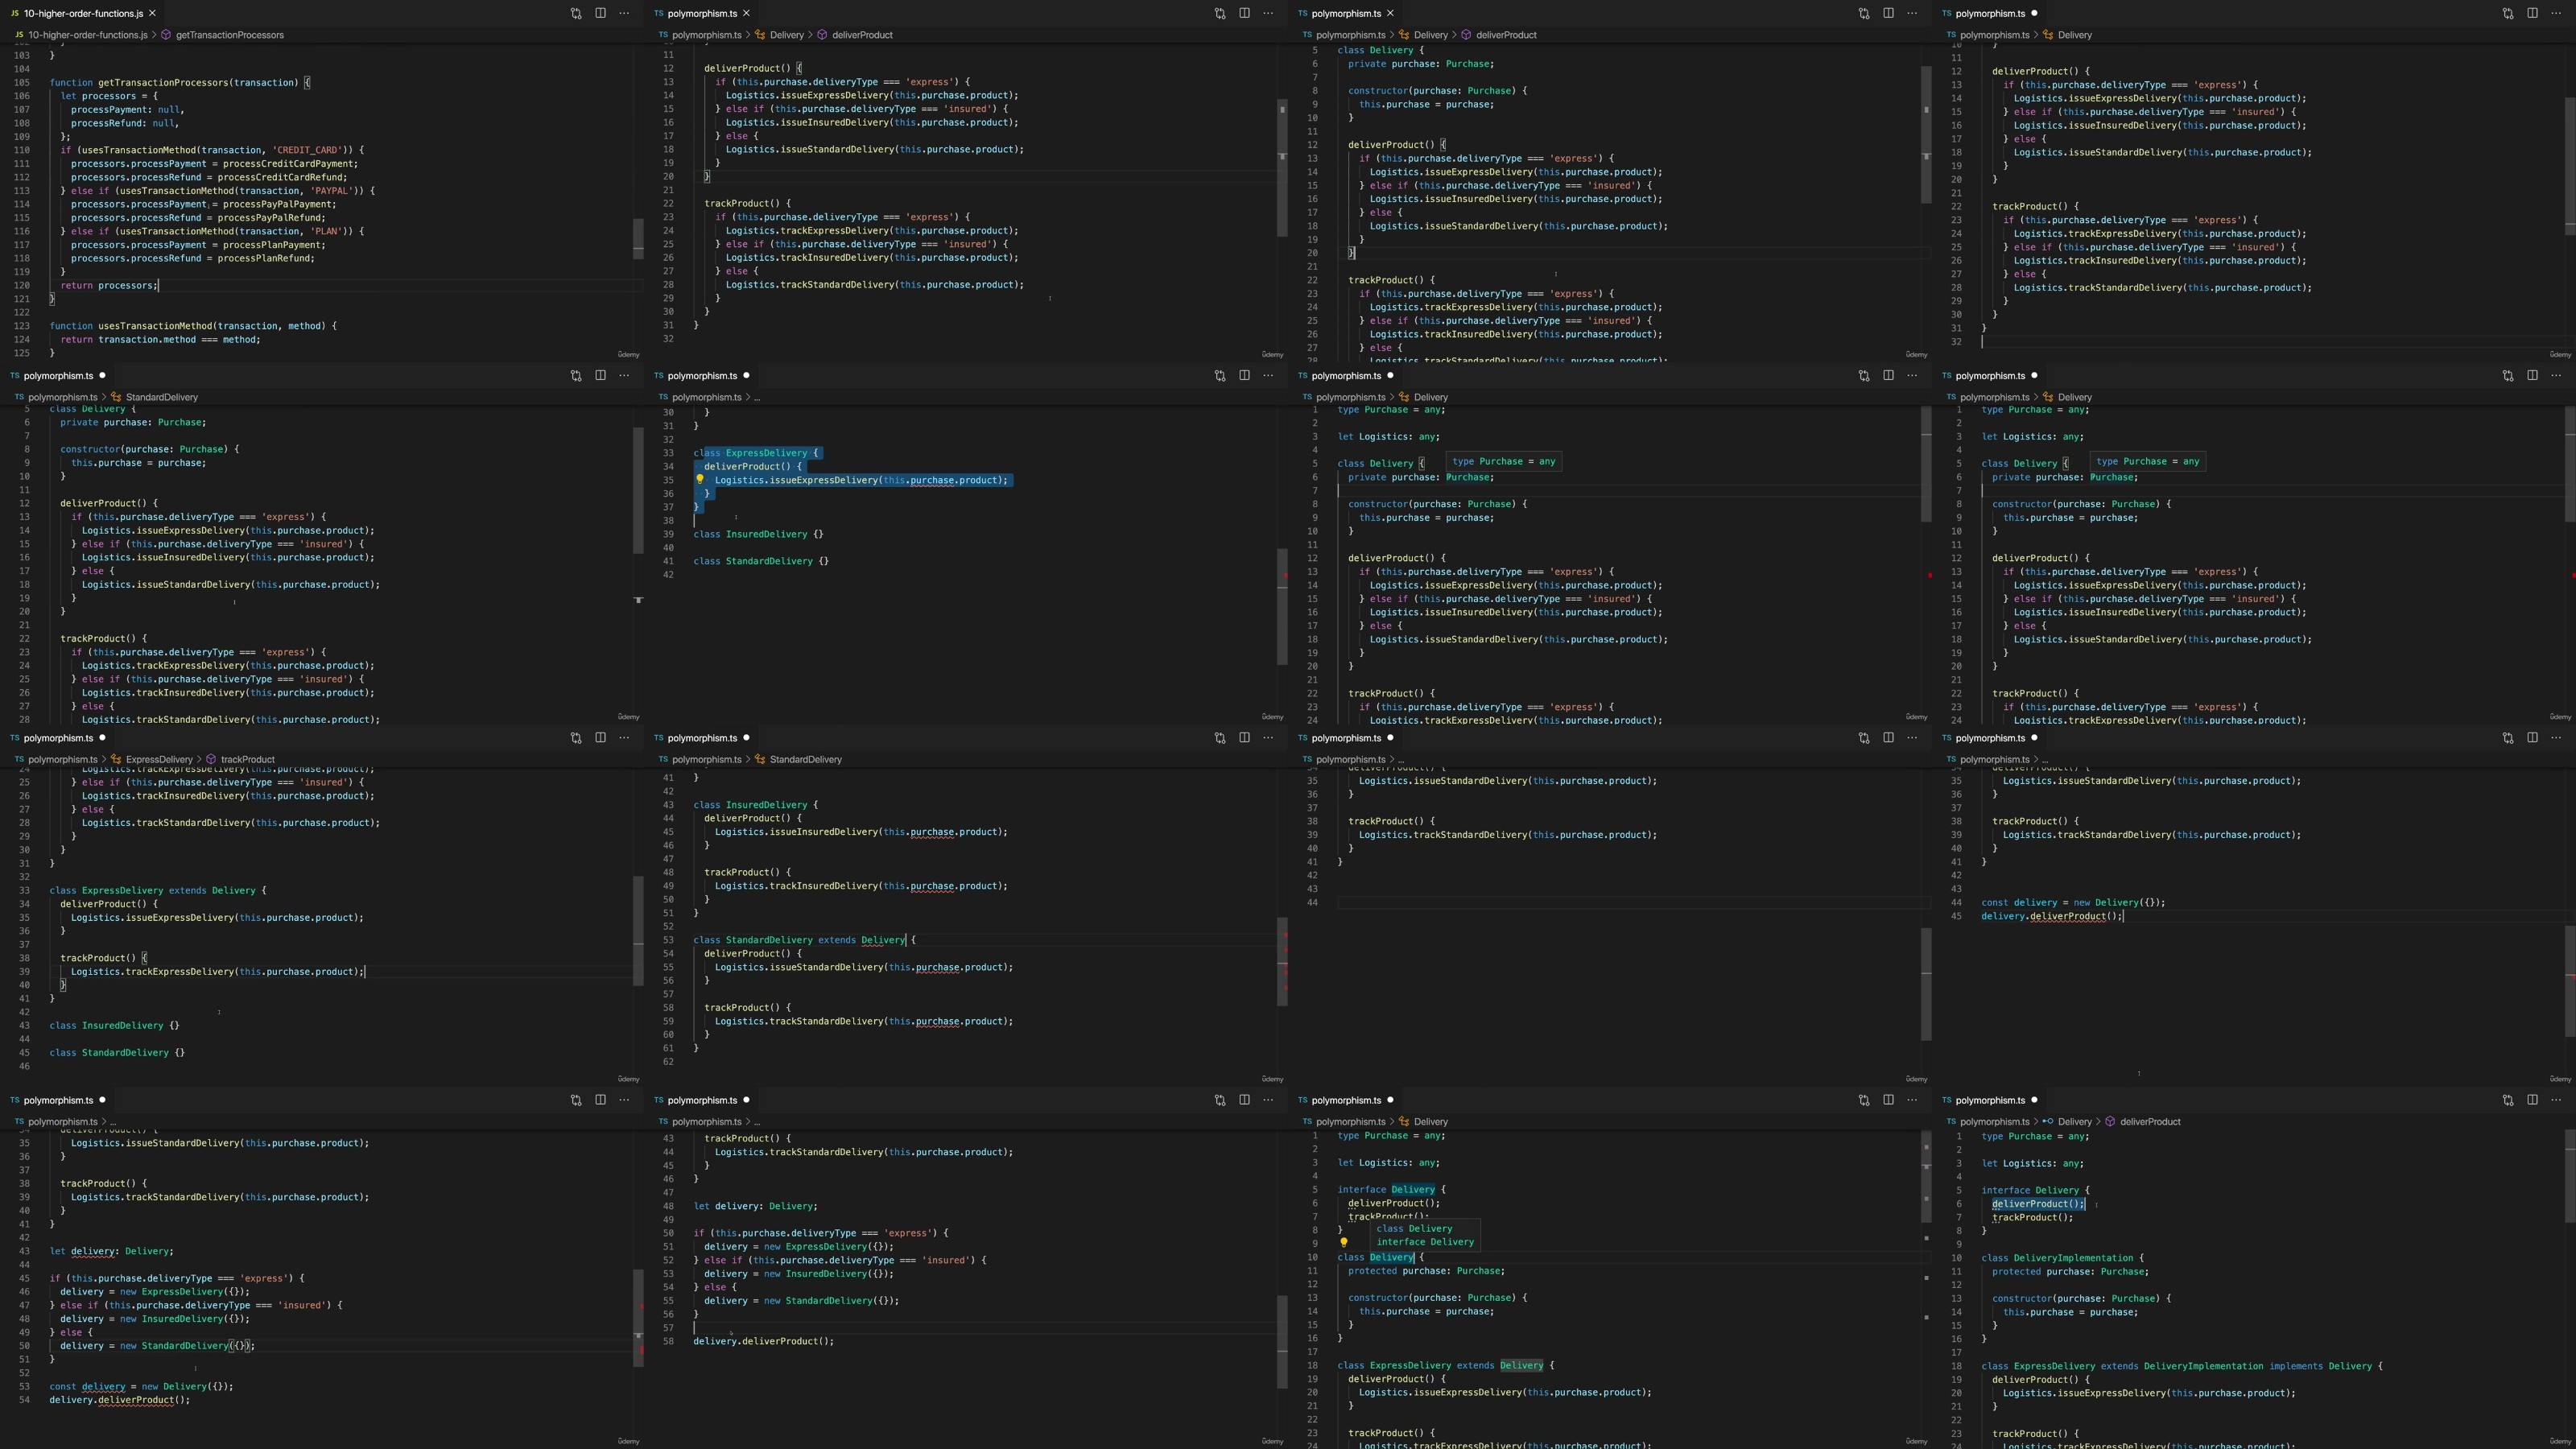Click scrollbar thumb in 10-higher-order-functions.js editor
2576x1449 pixels.
[x=638, y=238]
